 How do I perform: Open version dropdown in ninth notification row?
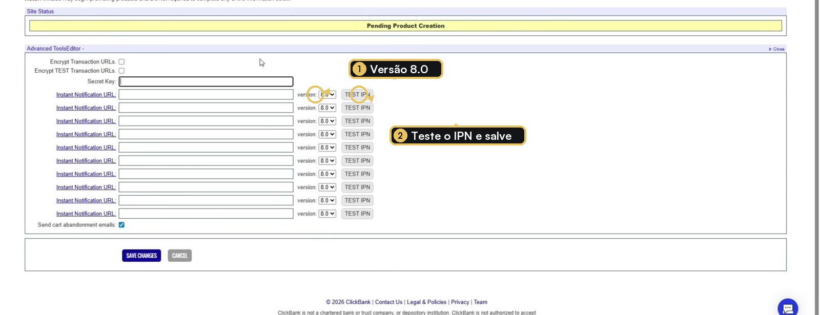click(327, 201)
